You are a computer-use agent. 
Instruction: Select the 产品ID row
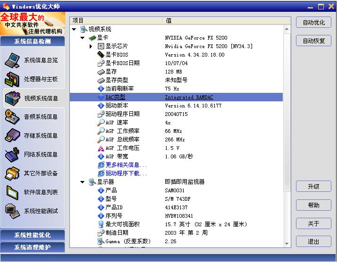[x=176, y=207]
